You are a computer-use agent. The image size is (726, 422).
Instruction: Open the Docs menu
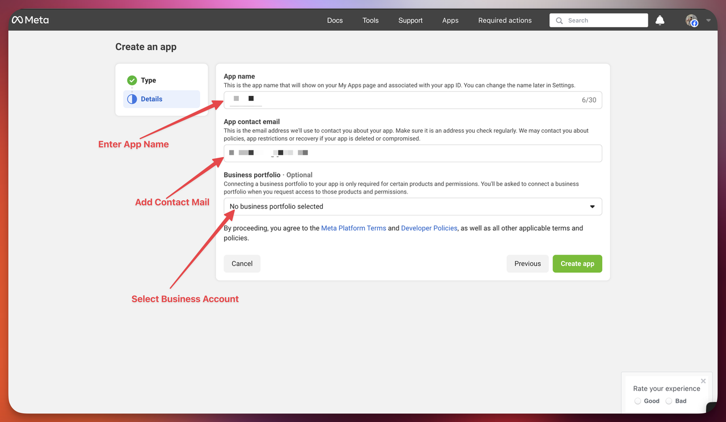[335, 20]
